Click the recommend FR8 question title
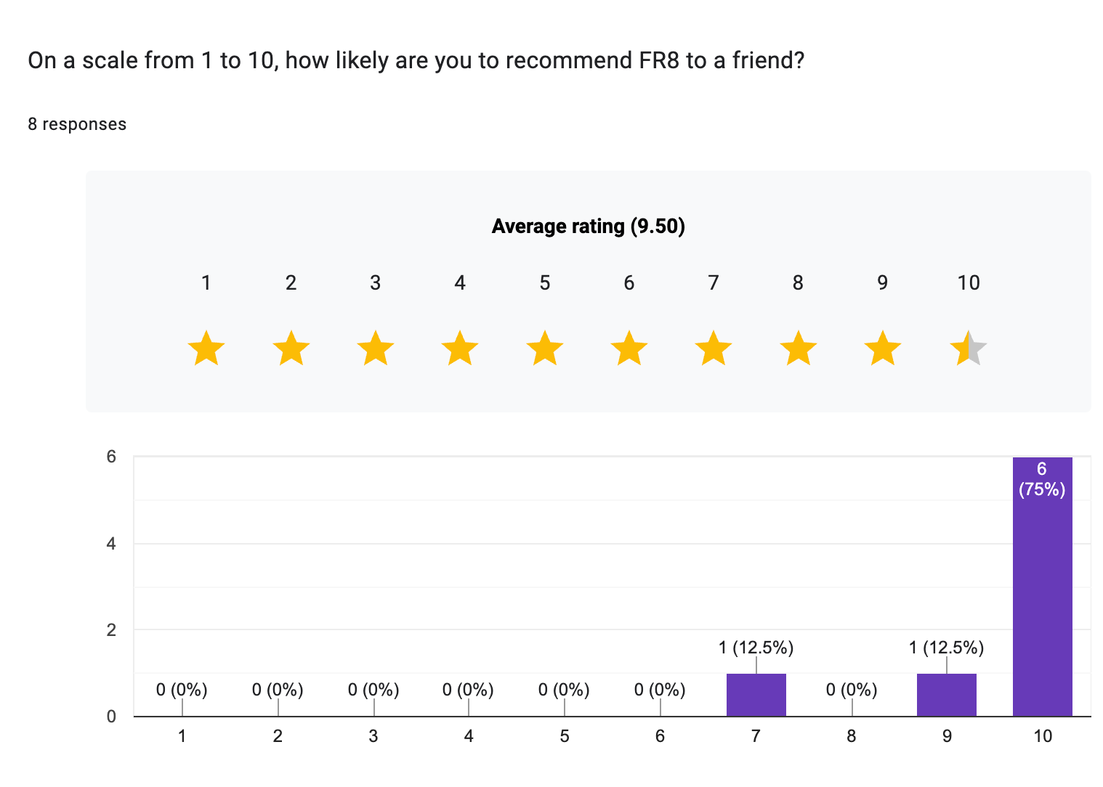 coord(416,60)
